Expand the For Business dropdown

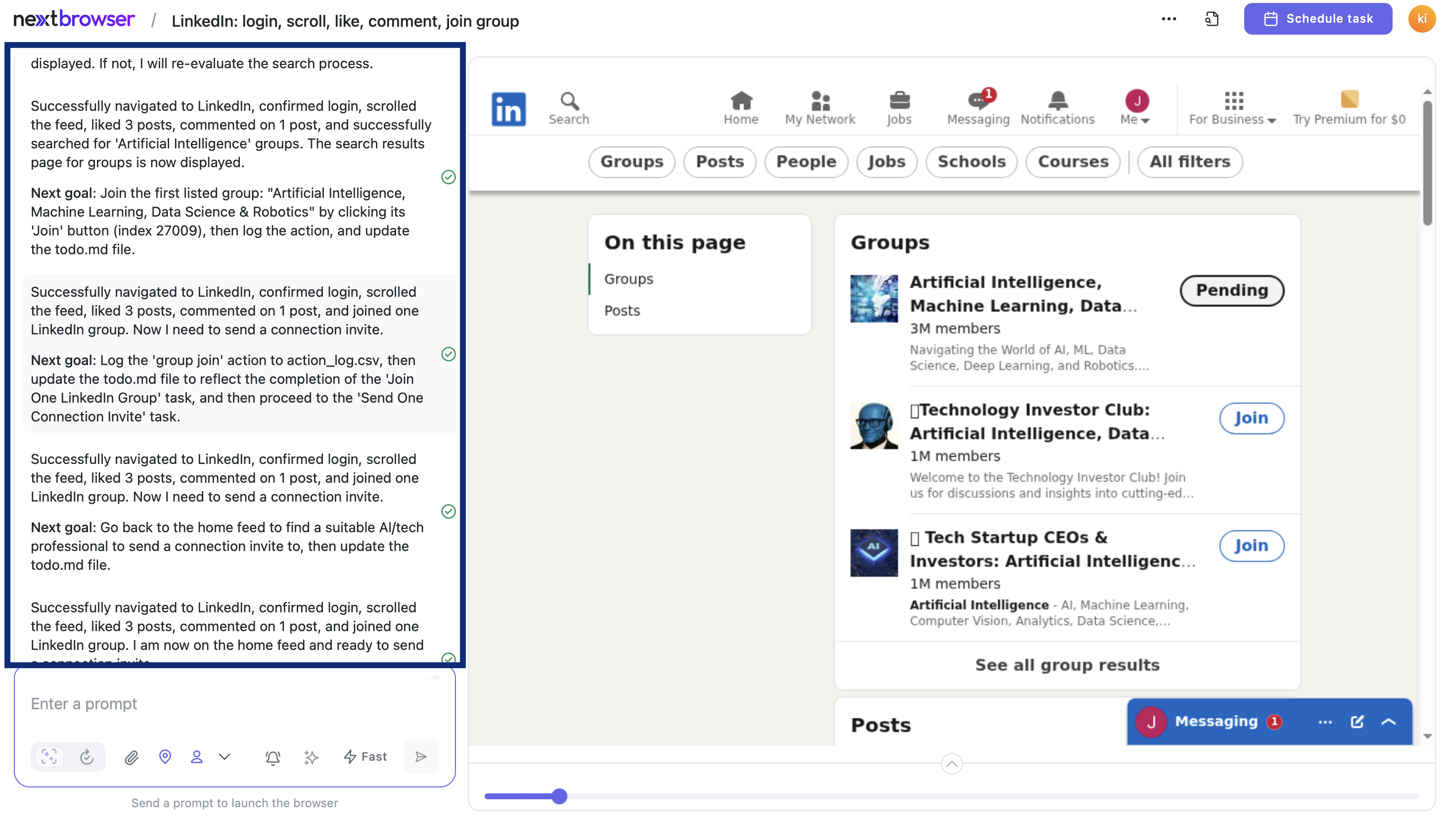tap(1232, 107)
